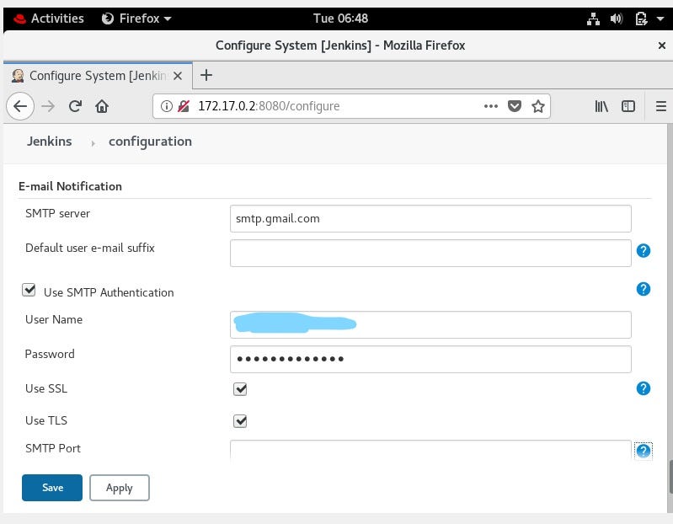Show site information icon in address bar
The width and height of the screenshot is (673, 524).
pos(167,106)
